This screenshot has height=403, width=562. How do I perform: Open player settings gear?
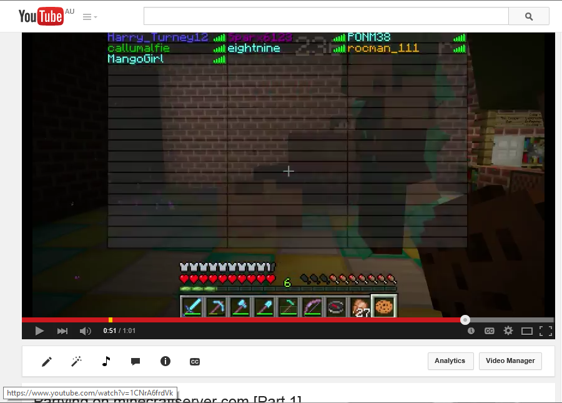508,331
